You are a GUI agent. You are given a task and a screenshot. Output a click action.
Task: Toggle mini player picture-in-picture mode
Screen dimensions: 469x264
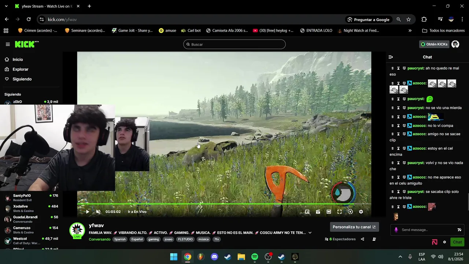point(307,212)
